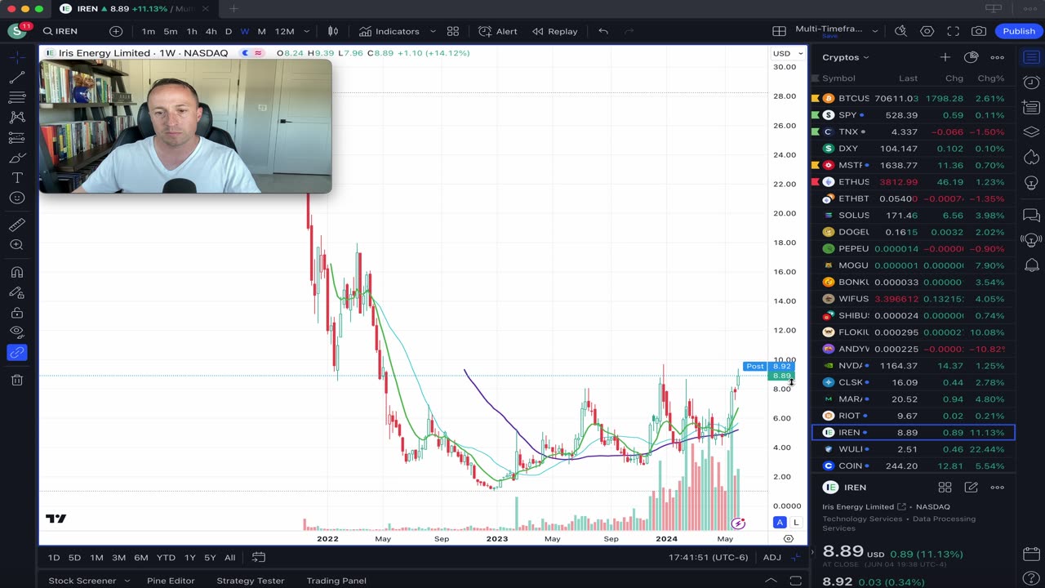Select the All date range
Screen dimensions: 1045x588
pos(229,558)
